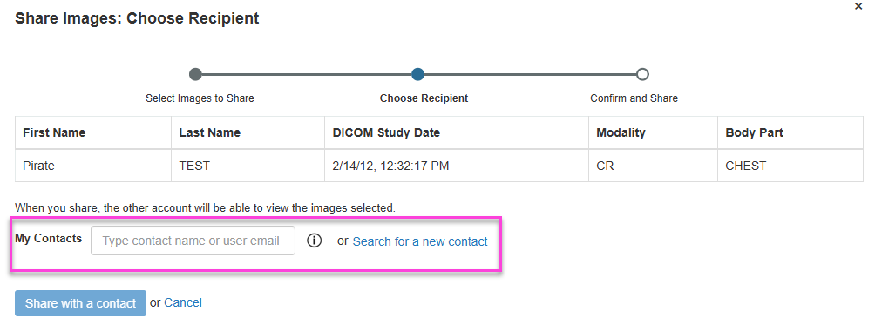Click the Modality column header
Screen dimensions: 875x332
click(x=653, y=132)
